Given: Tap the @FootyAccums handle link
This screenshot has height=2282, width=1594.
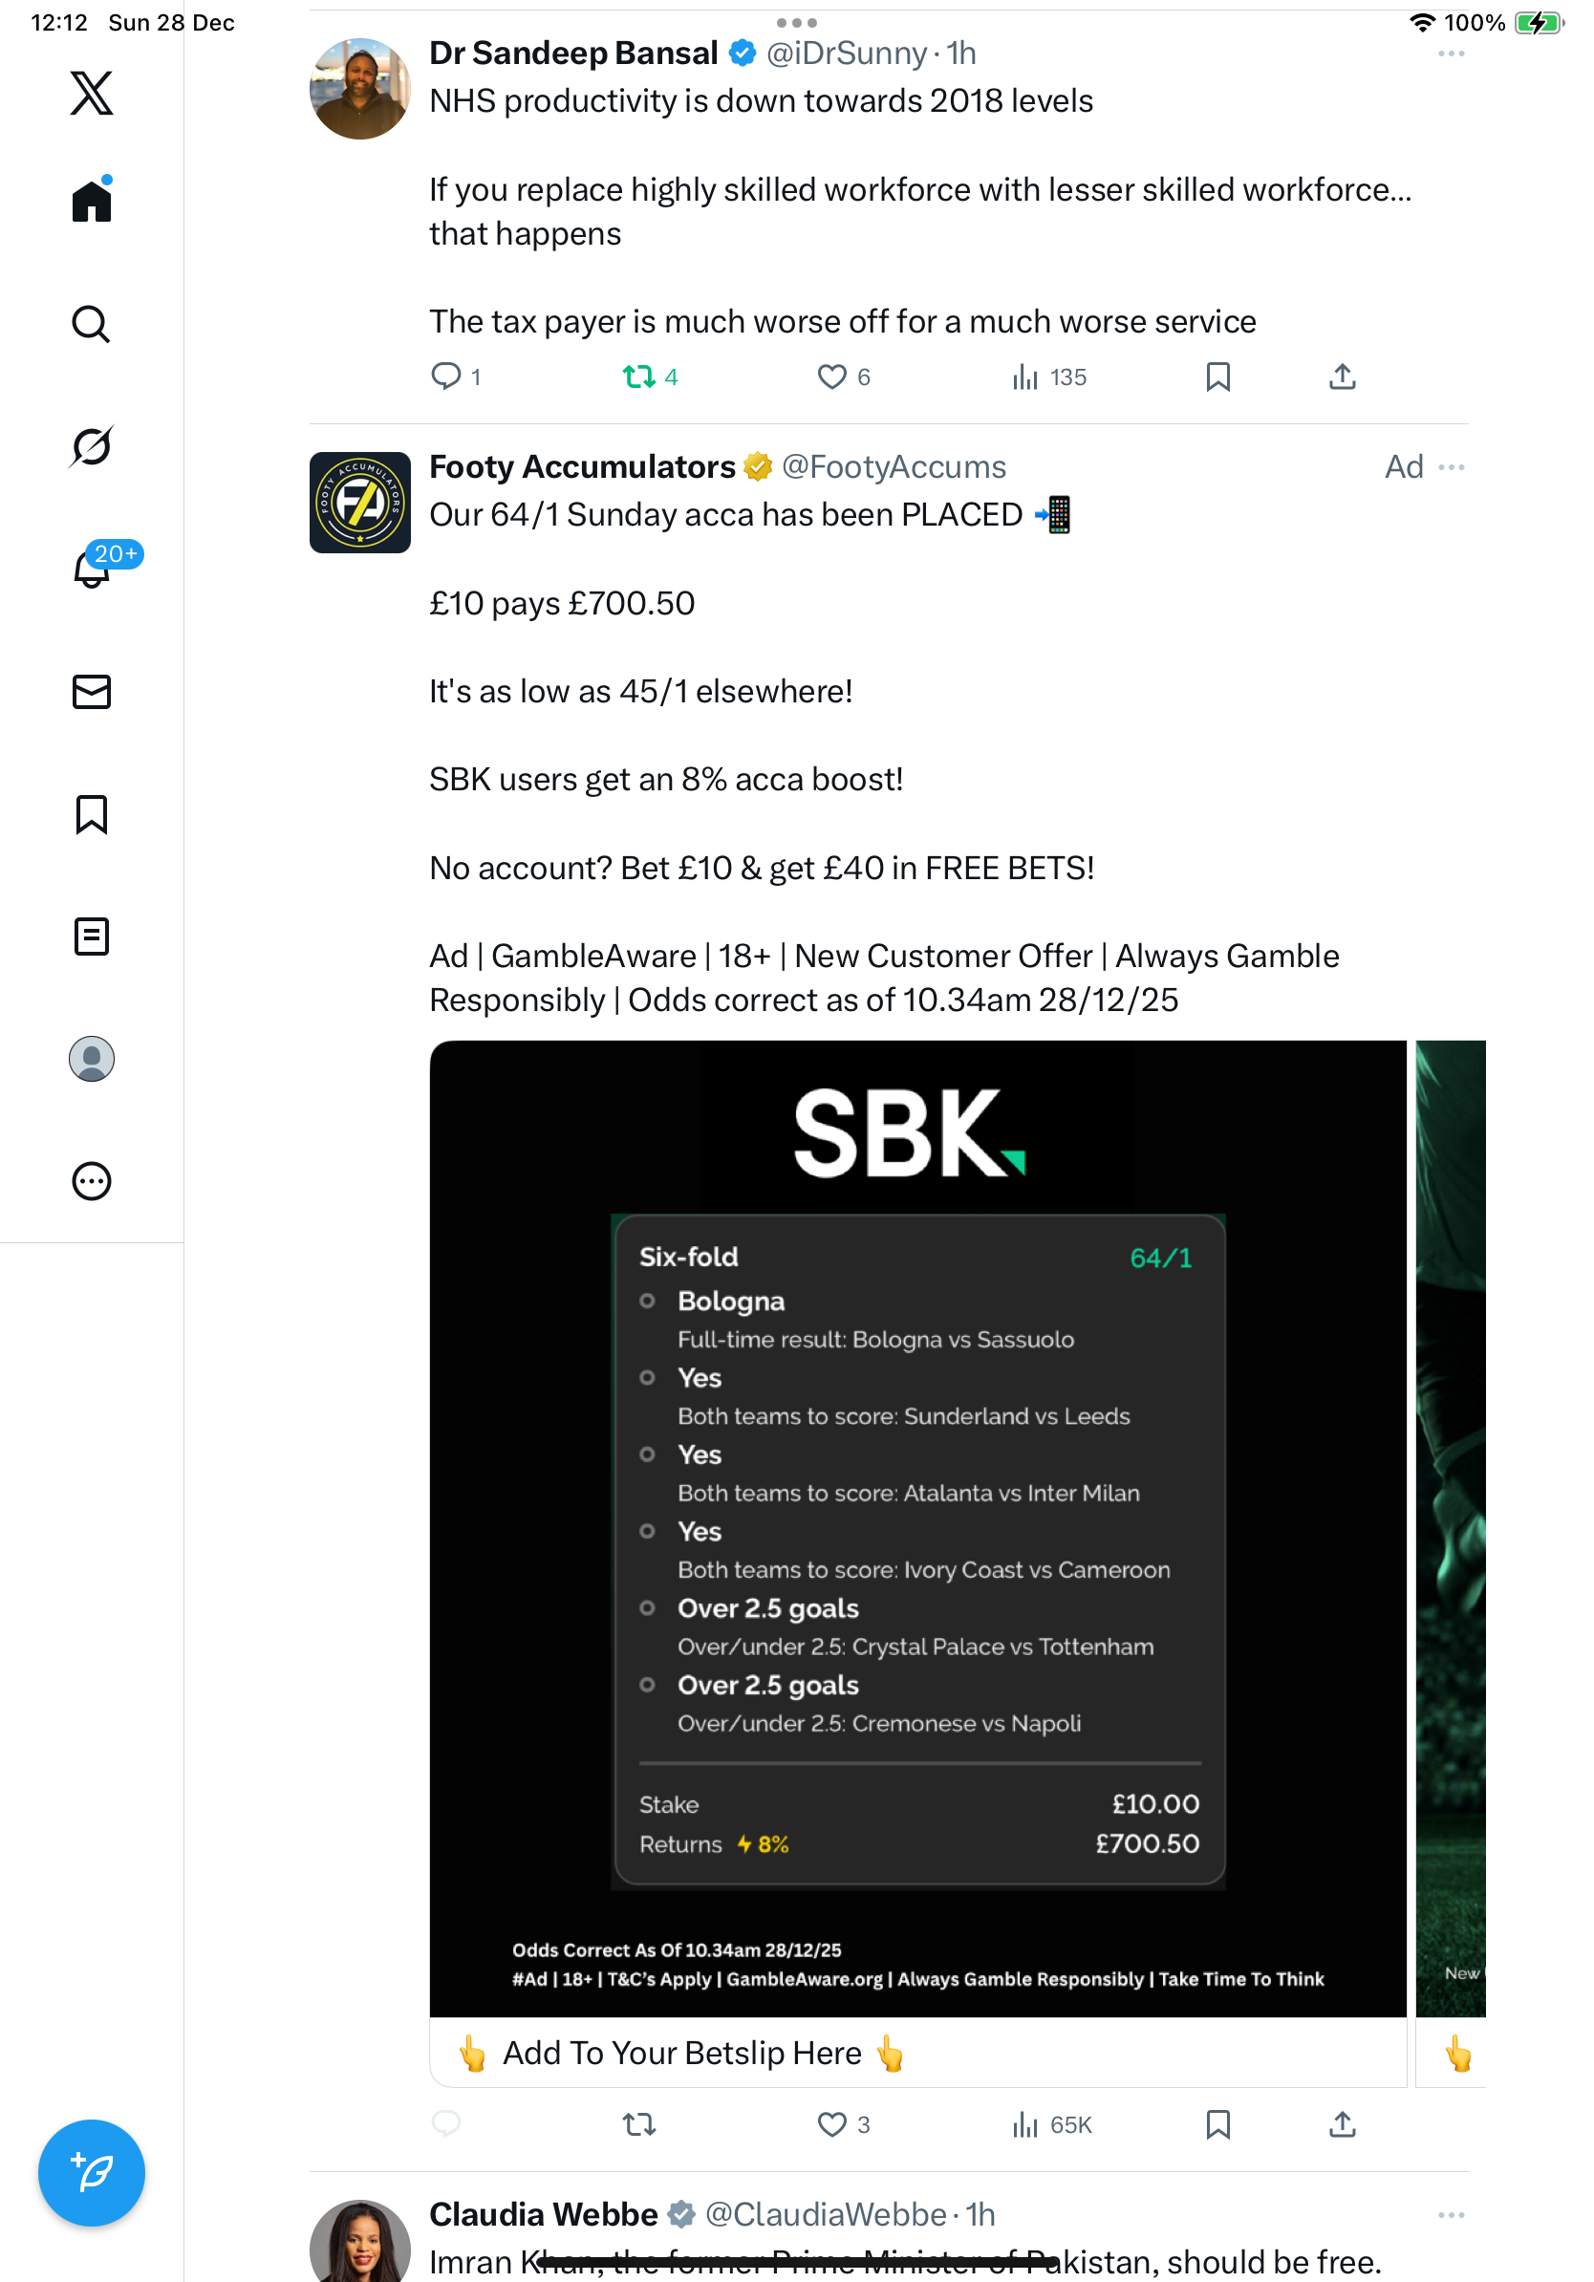Looking at the screenshot, I should (x=894, y=467).
